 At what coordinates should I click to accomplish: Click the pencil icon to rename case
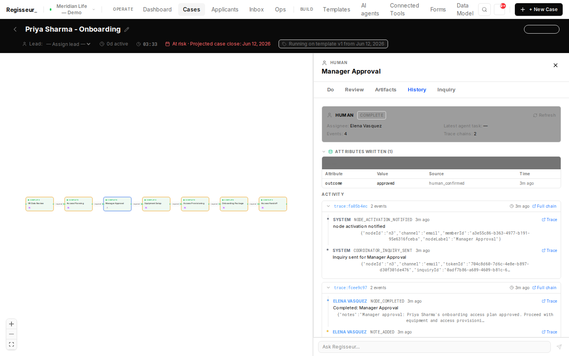[126, 29]
